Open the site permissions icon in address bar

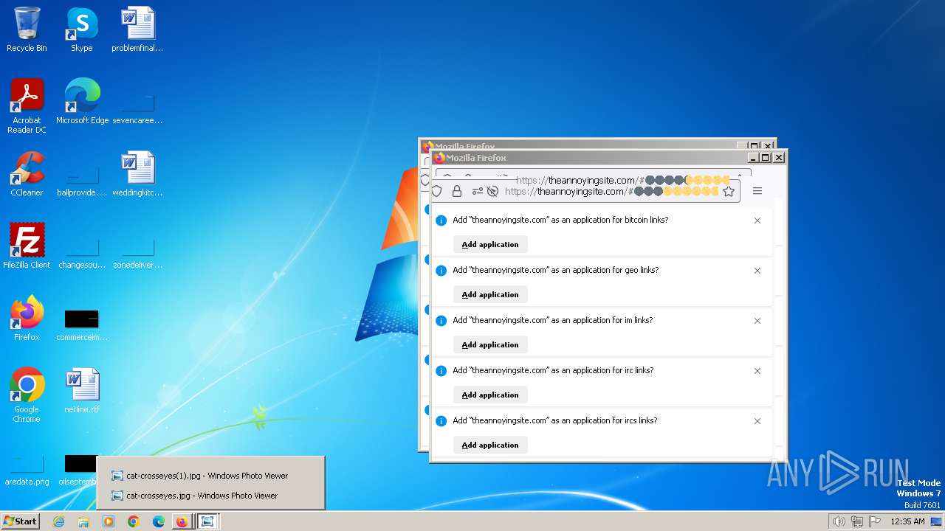477,191
